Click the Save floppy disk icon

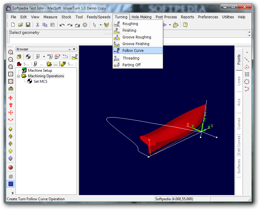click(x=28, y=25)
